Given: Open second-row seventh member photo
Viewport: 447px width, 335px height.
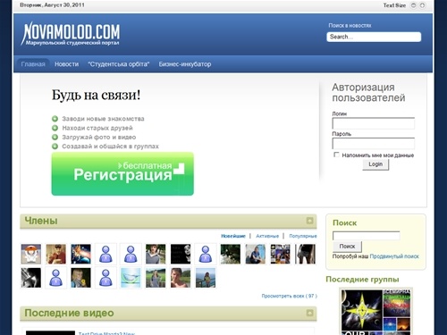Looking at the screenshot, I should [x=181, y=278].
